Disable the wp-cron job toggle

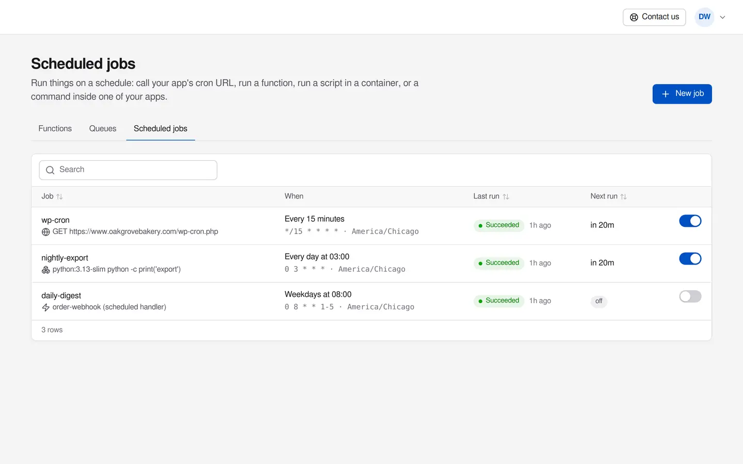pyautogui.click(x=690, y=221)
